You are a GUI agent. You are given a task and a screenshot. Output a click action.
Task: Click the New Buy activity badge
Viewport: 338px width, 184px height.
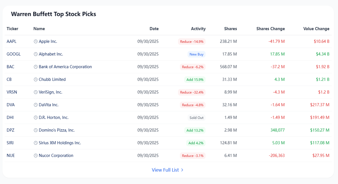pos(197,54)
